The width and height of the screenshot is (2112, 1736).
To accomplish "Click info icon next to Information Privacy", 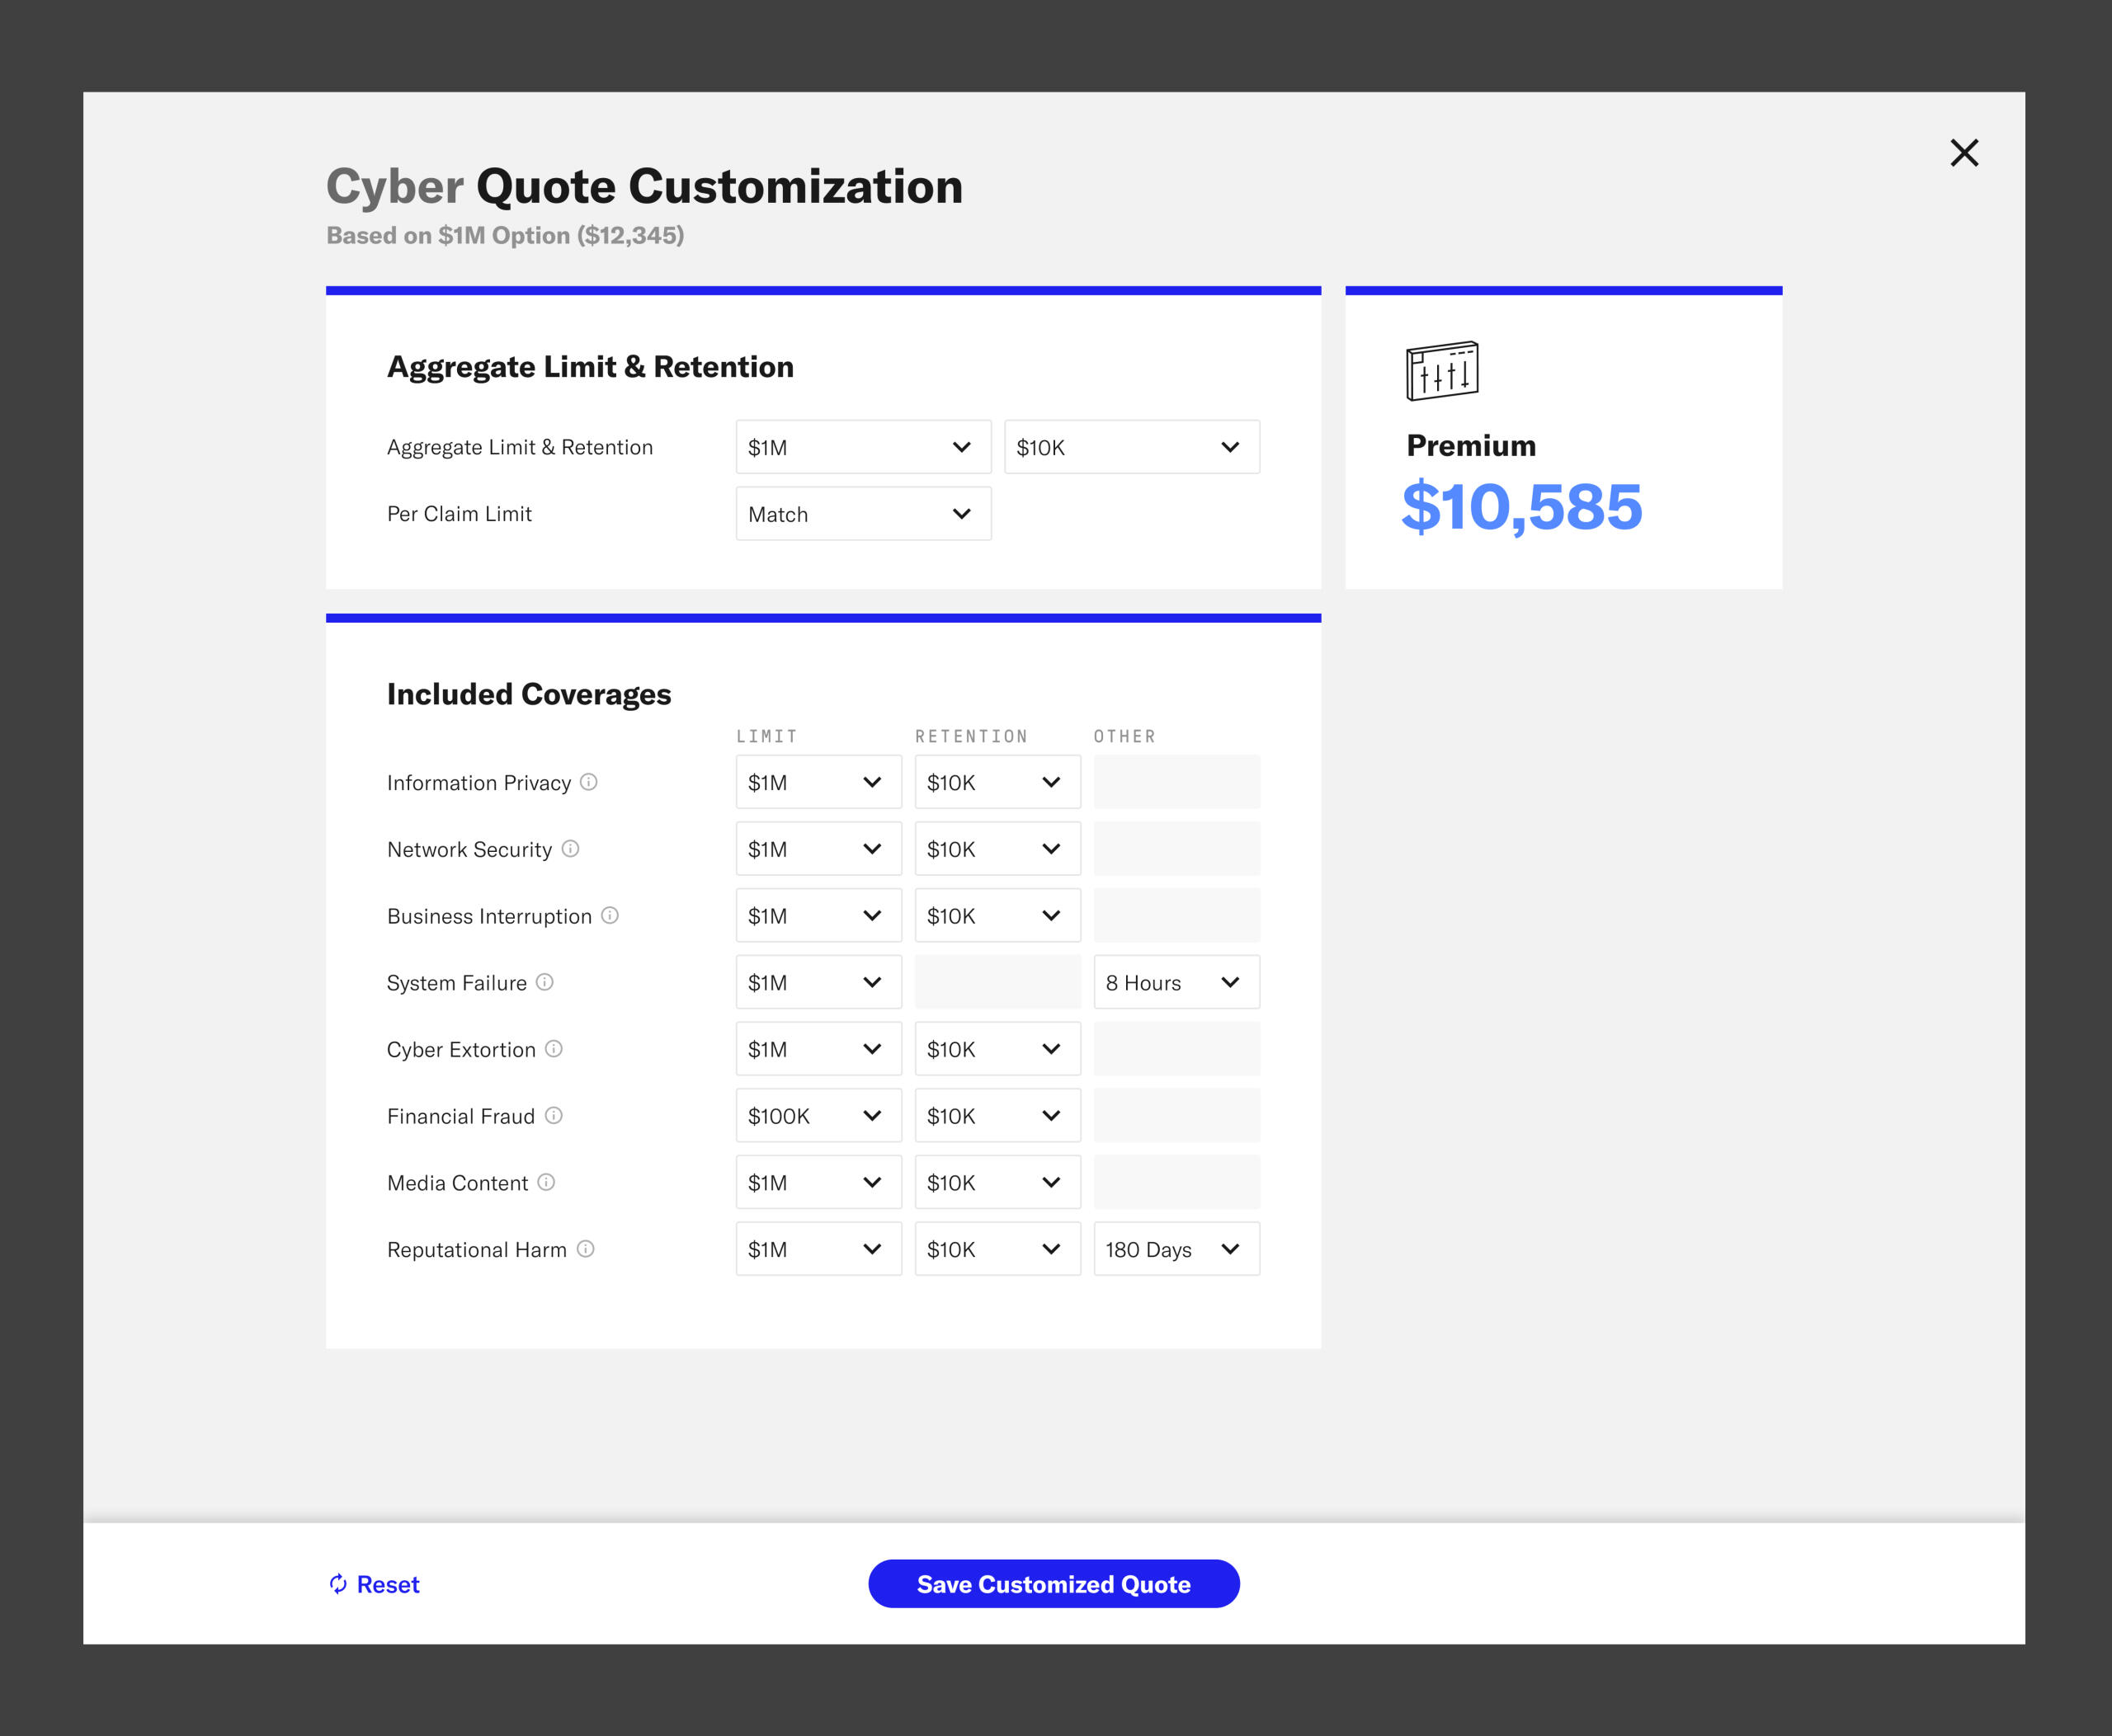I will [588, 782].
